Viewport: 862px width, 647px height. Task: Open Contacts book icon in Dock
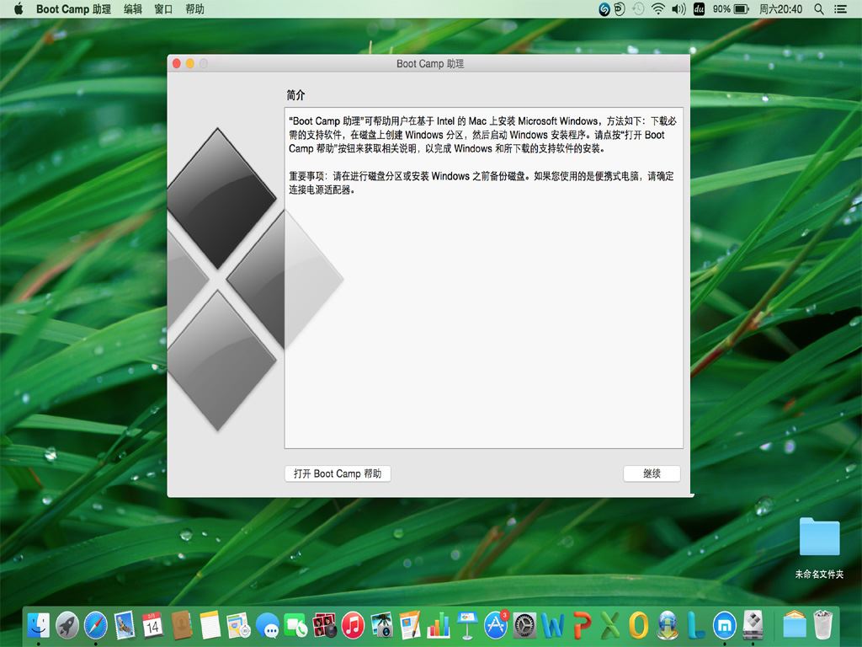[182, 625]
